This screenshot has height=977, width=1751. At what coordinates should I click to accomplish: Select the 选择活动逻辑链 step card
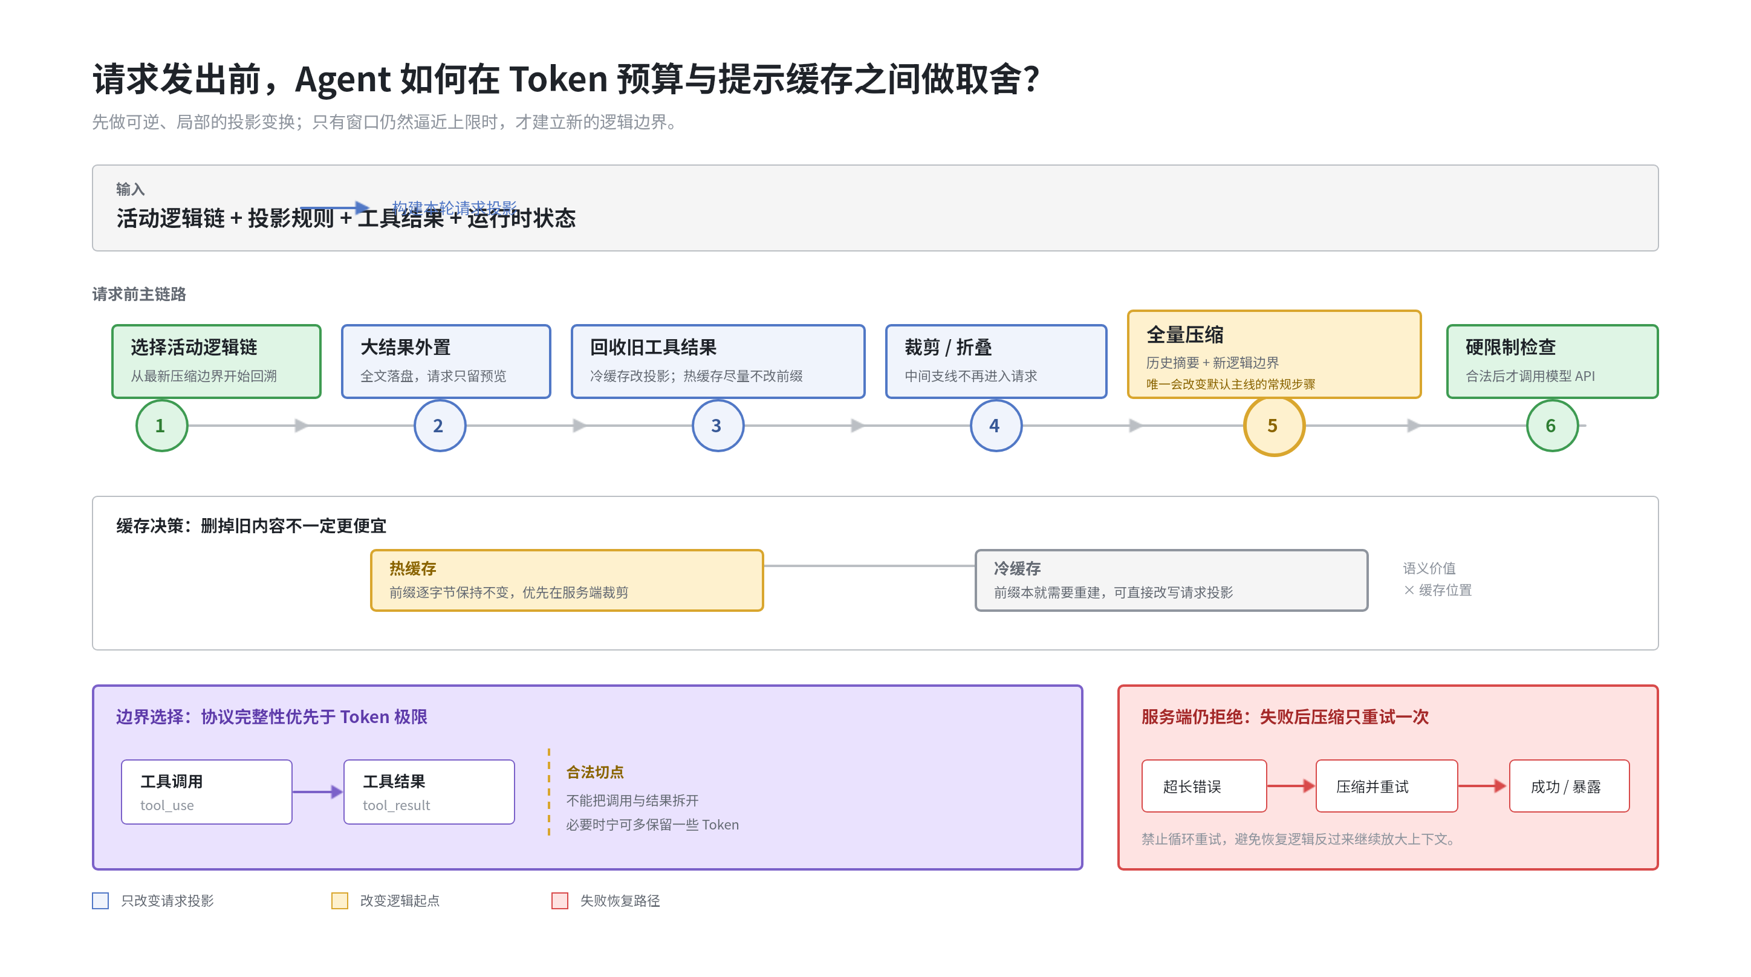click(216, 361)
